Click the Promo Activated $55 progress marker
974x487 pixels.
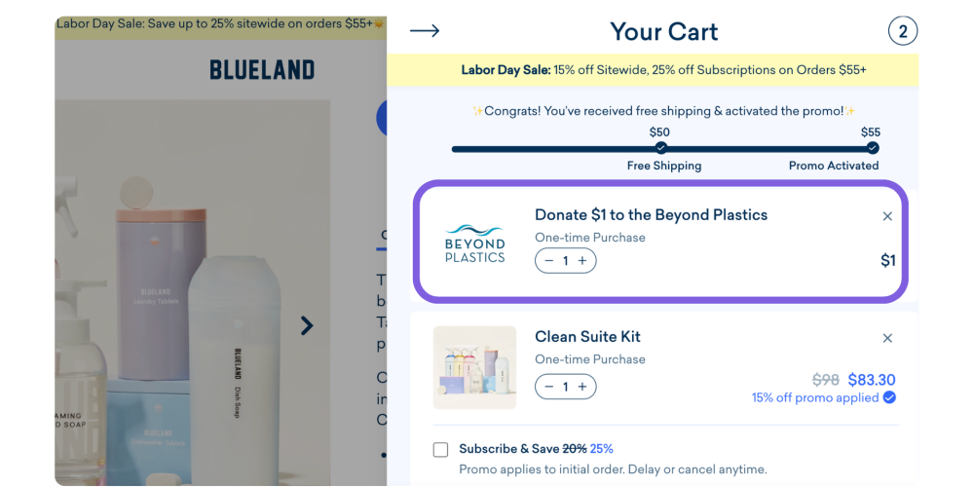tap(872, 148)
